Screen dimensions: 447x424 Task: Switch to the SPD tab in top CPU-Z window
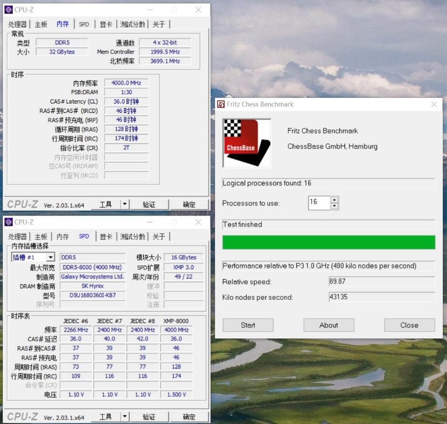point(84,24)
